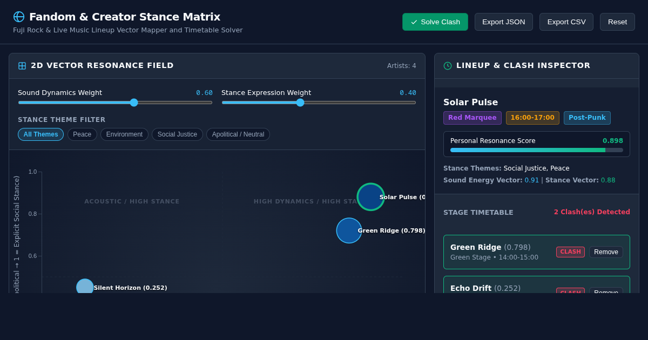Image resolution: width=648 pixels, height=340 pixels.
Task: Export data as CSV
Action: point(566,22)
